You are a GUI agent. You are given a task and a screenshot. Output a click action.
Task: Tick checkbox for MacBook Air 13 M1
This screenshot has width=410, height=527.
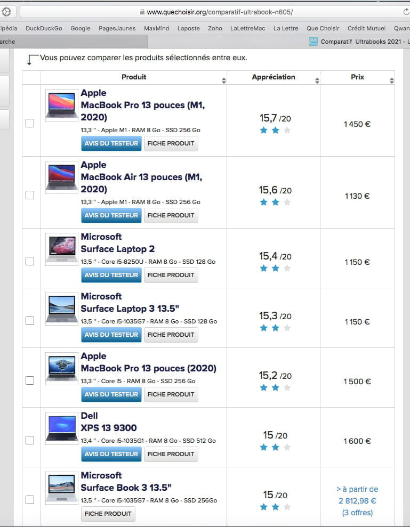(x=30, y=195)
